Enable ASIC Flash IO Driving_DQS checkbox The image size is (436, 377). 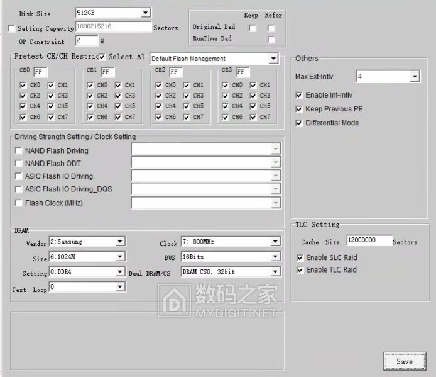tap(19, 189)
